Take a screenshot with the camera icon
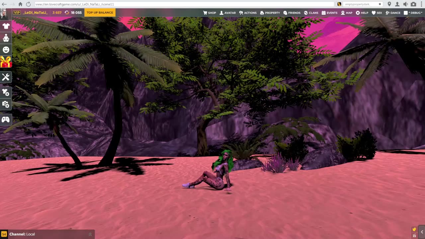Image resolution: width=425 pixels, height=239 pixels. pos(413,4)
